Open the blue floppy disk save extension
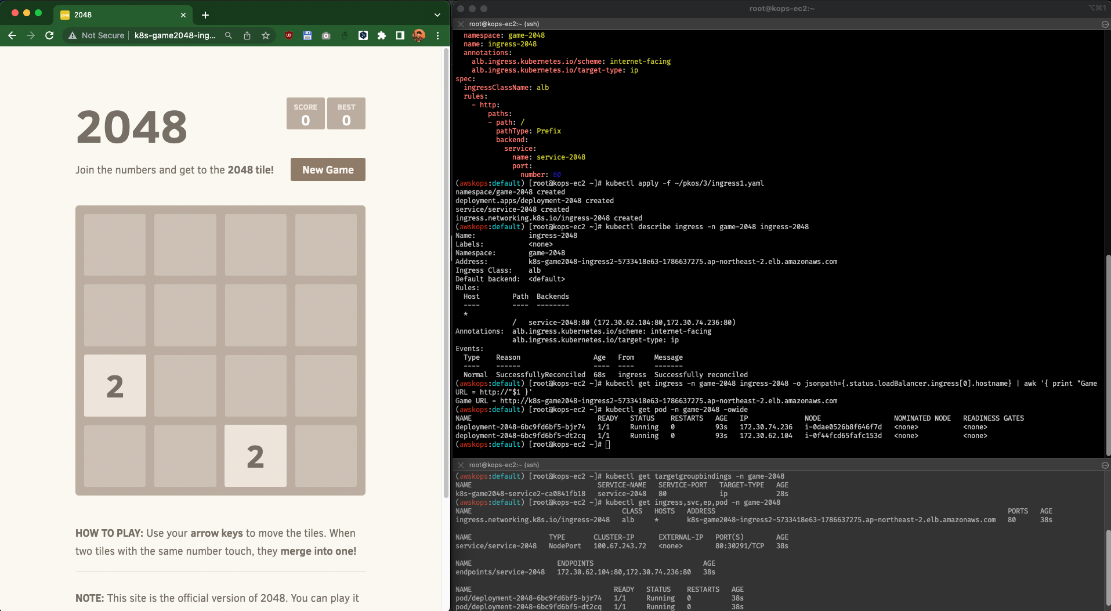The width and height of the screenshot is (1111, 611). click(307, 35)
